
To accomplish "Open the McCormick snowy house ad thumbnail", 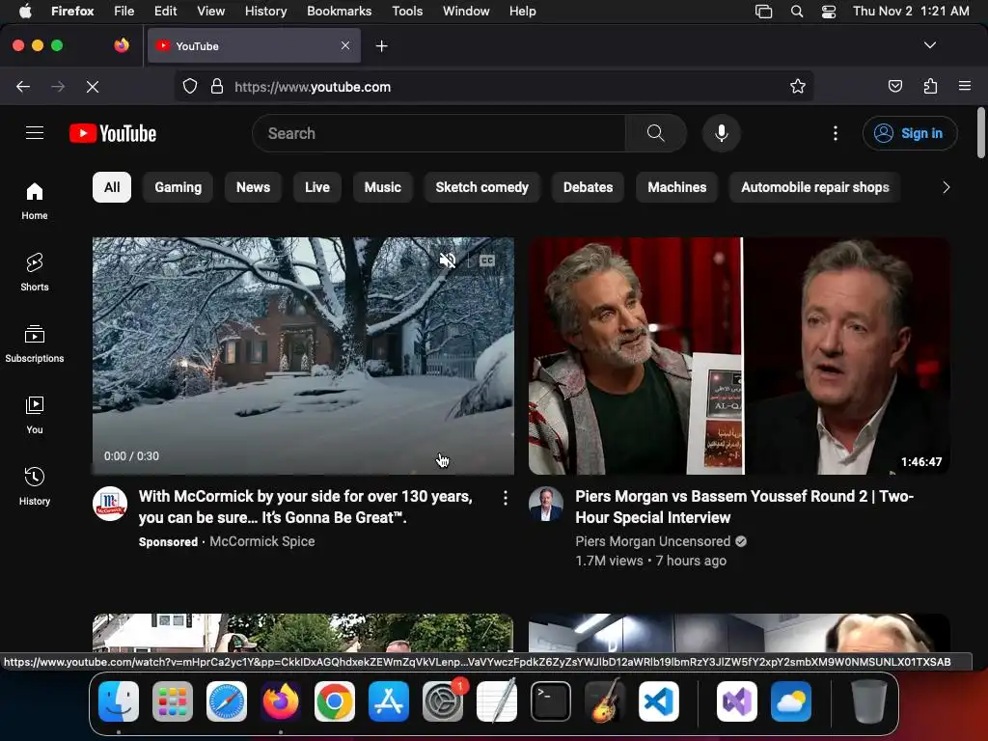I will tap(303, 355).
